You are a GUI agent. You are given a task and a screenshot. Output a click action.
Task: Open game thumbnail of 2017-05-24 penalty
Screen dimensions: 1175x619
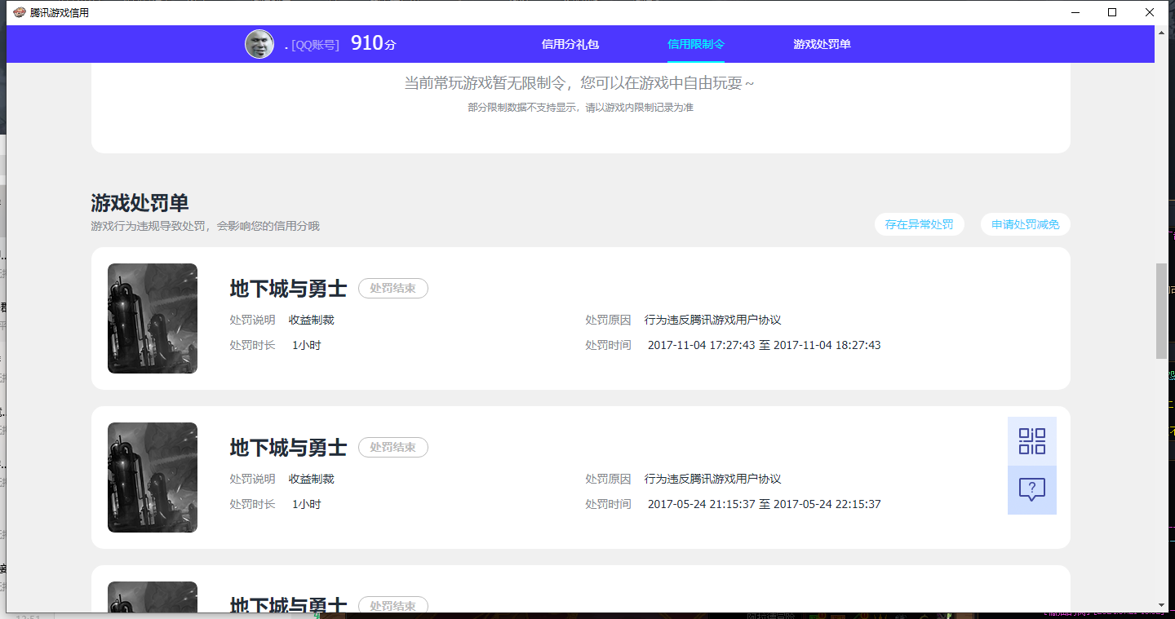[153, 477]
